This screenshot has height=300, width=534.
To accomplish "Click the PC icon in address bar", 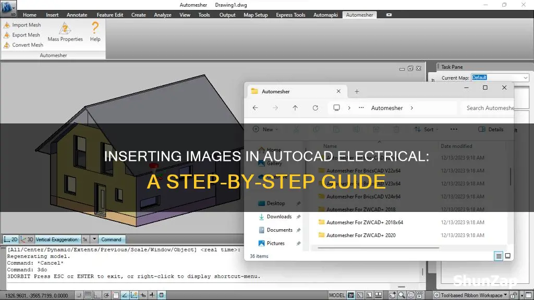I will 336,108.
